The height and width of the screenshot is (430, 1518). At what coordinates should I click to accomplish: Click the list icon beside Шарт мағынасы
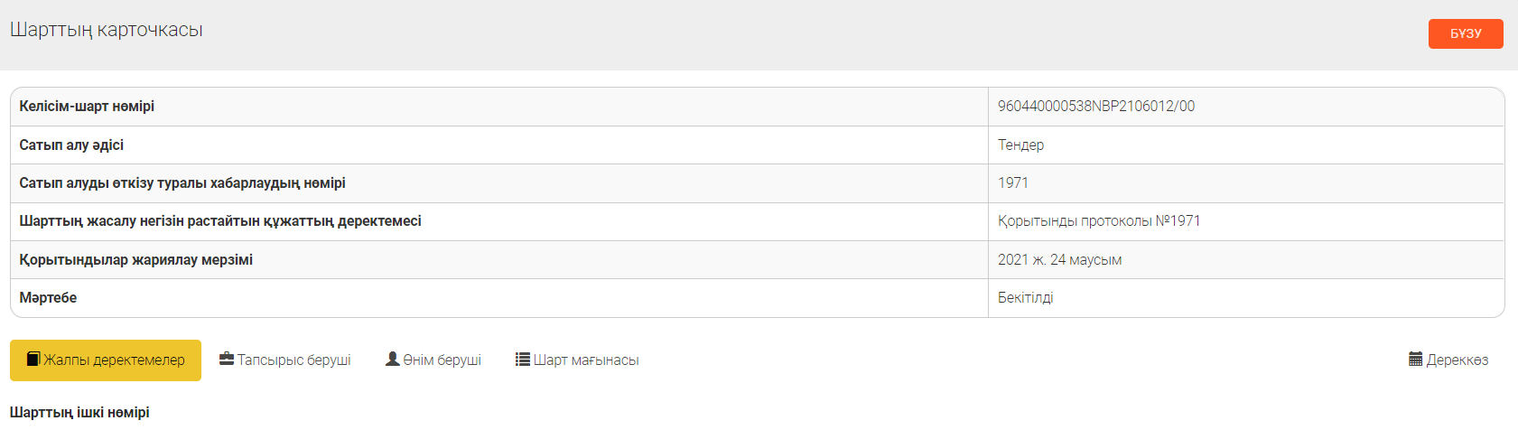[523, 360]
